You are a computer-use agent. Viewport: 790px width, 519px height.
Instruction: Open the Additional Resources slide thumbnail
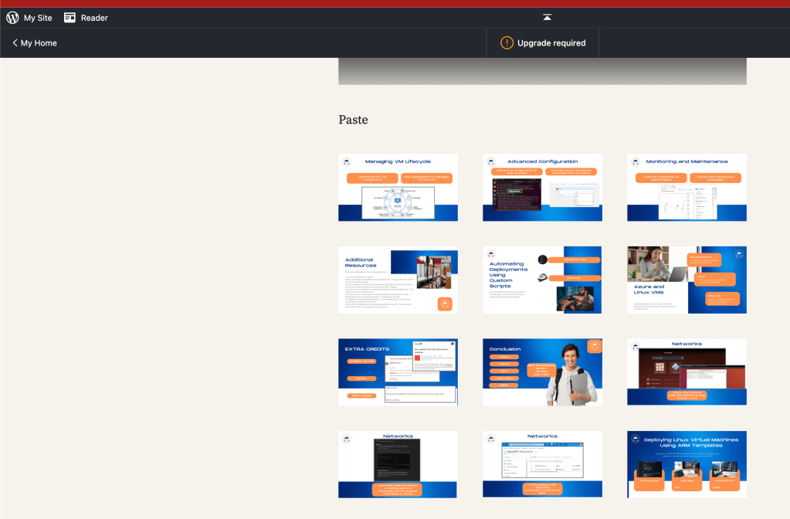(x=398, y=280)
